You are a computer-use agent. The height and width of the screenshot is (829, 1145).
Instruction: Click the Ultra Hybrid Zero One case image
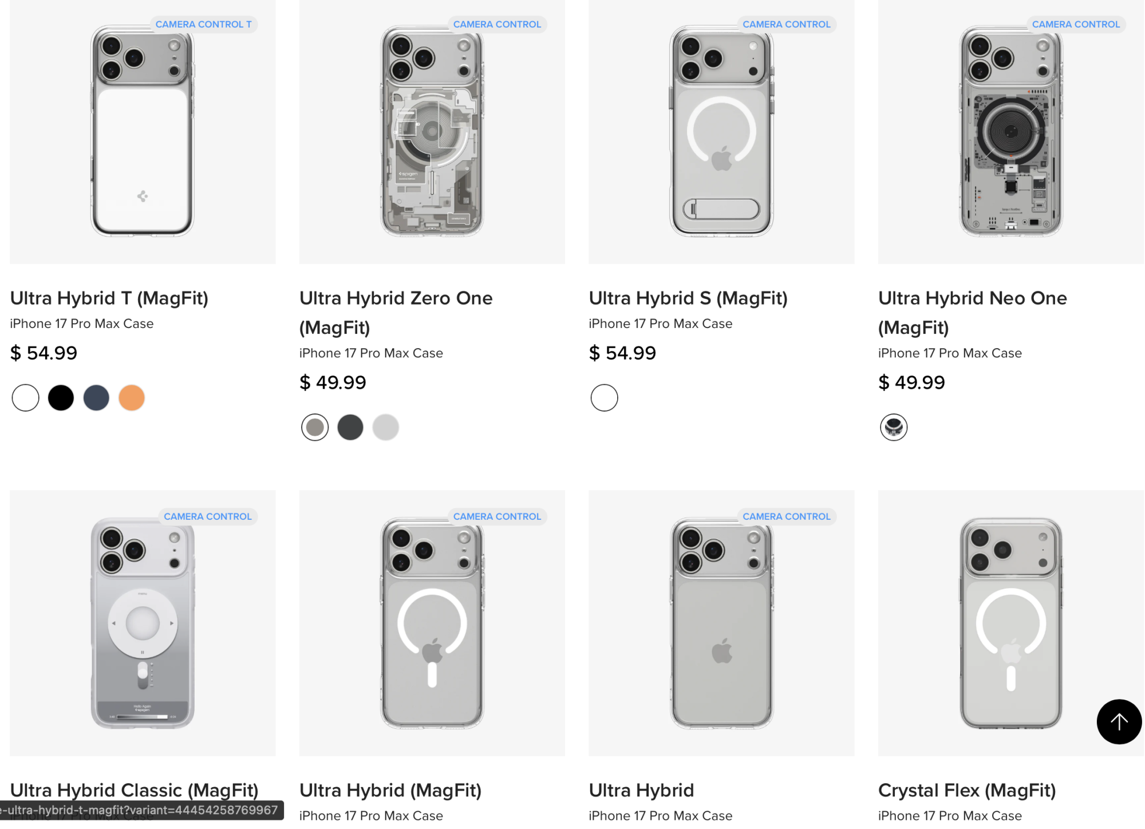click(x=432, y=131)
